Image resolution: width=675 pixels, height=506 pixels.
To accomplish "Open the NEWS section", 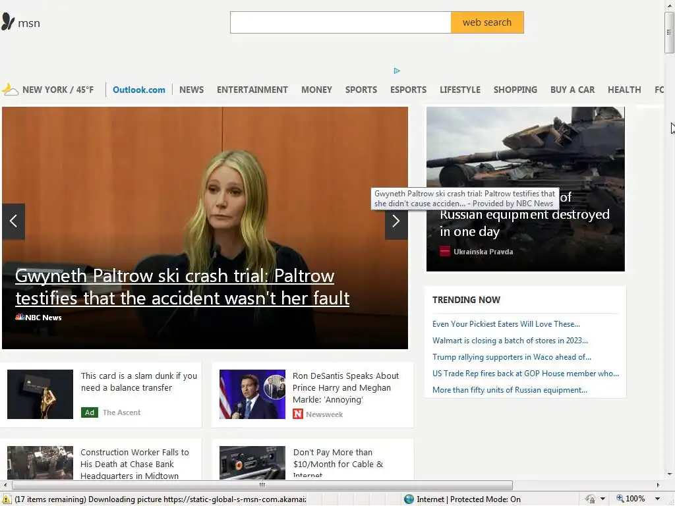I will [192, 90].
